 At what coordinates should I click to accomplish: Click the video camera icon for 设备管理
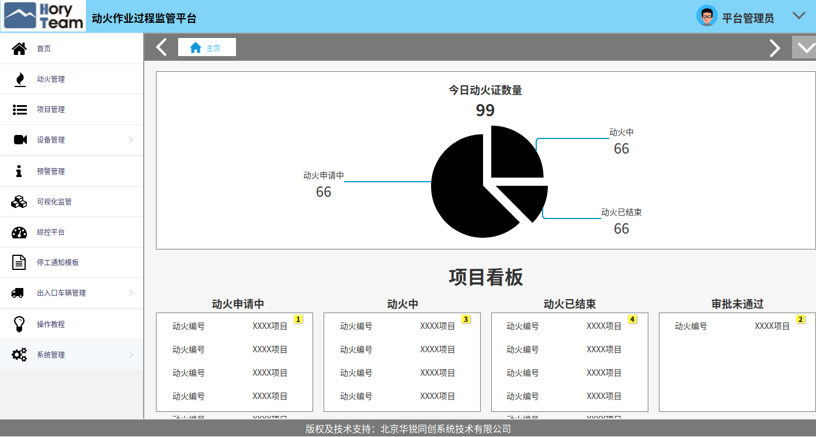20,140
